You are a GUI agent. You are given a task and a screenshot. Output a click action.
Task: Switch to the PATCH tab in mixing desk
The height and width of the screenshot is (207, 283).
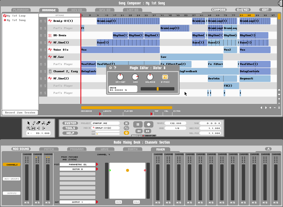[x=49, y=149]
